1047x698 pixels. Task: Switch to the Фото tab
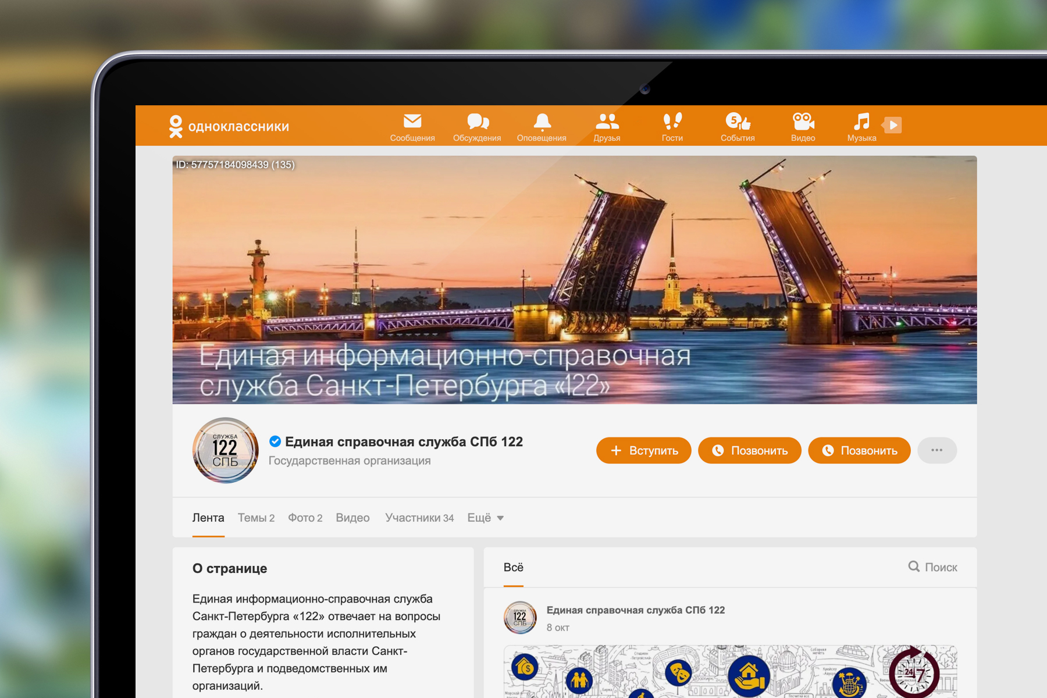(305, 518)
